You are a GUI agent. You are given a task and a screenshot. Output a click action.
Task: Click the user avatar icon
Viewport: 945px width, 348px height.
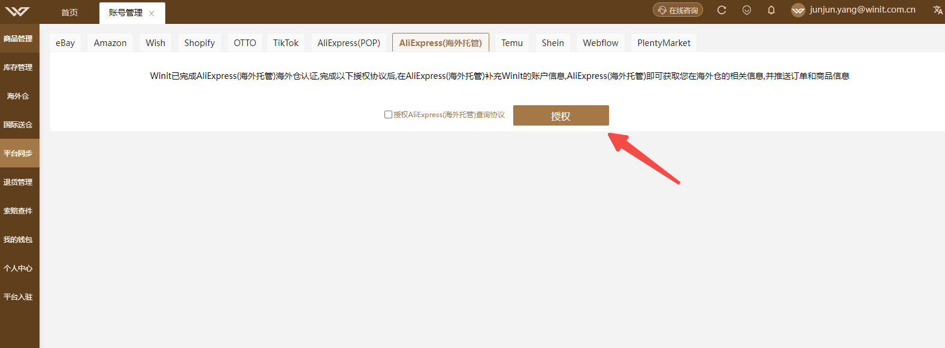[x=798, y=10]
